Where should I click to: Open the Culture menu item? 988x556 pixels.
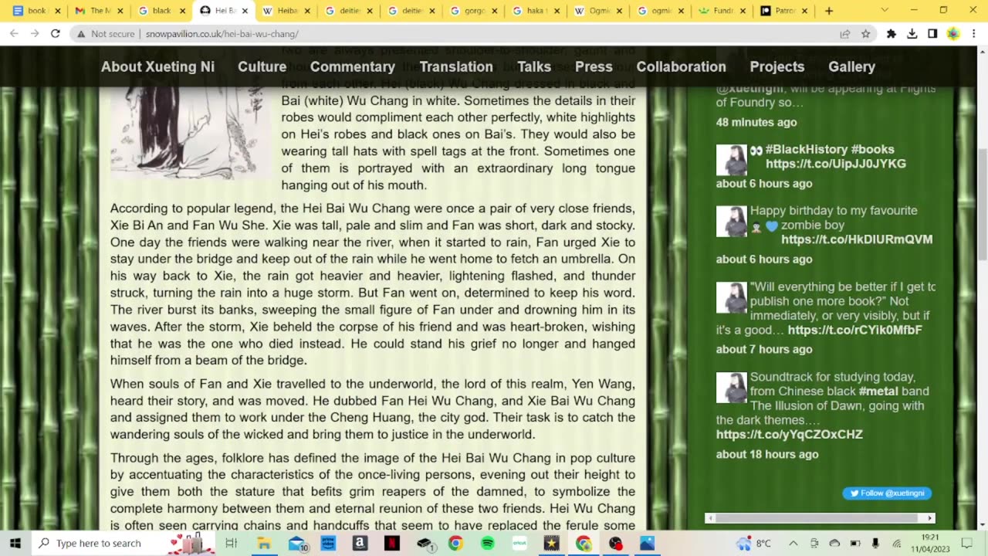tap(262, 66)
